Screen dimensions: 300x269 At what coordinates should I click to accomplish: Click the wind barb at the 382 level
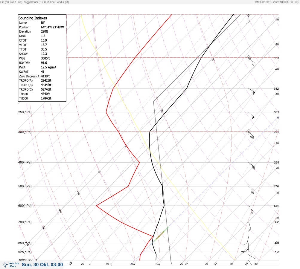point(252,91)
